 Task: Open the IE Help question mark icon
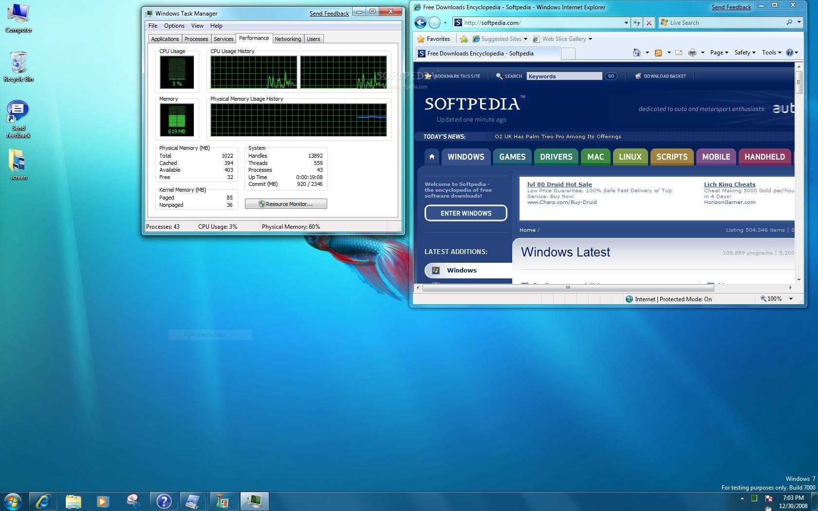(x=789, y=53)
